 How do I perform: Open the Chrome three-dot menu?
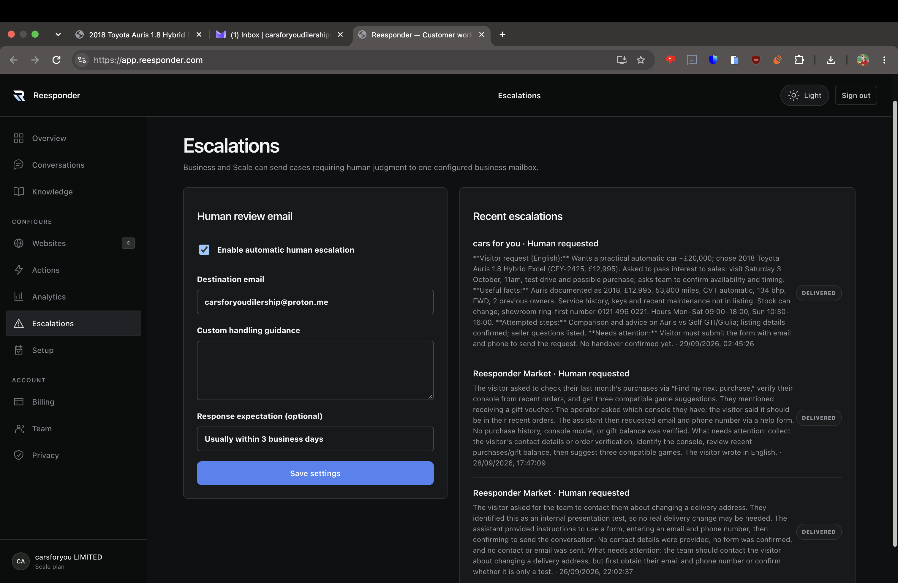[x=884, y=60]
